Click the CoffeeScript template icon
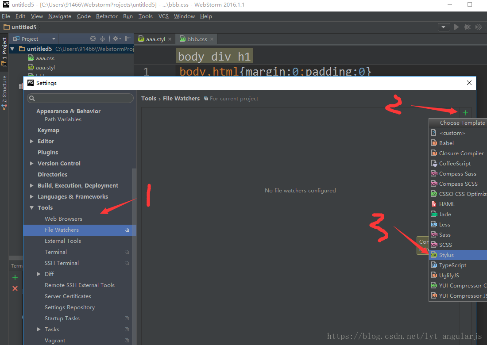The height and width of the screenshot is (345, 487). click(x=434, y=164)
